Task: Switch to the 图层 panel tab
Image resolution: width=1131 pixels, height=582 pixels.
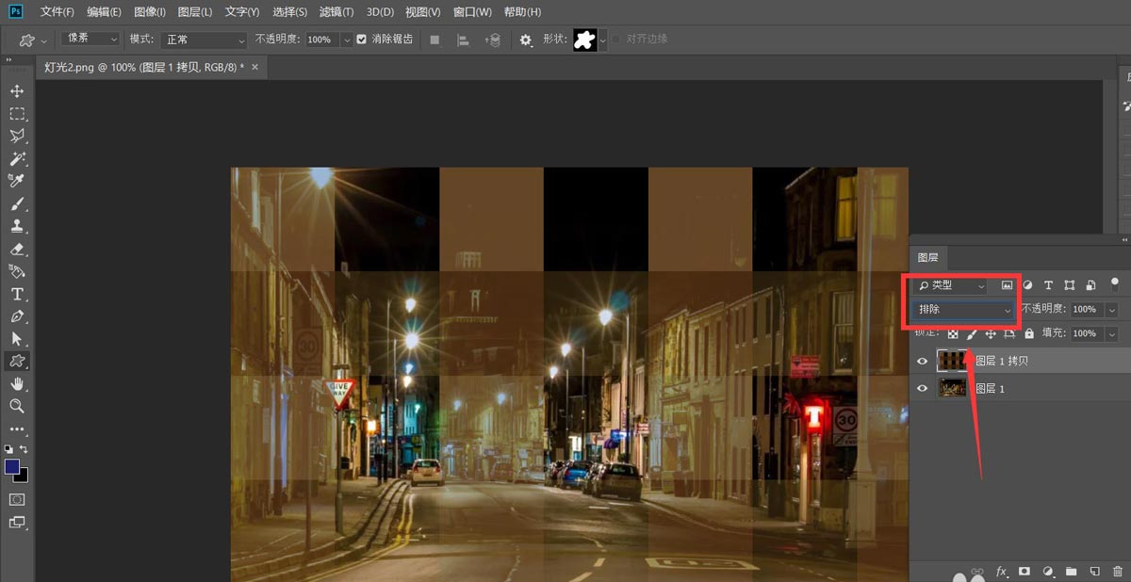Action: pos(928,257)
